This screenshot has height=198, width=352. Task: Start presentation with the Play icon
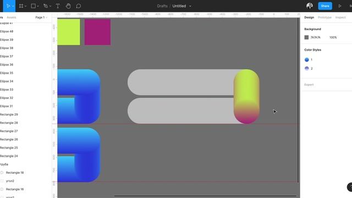(340, 6)
